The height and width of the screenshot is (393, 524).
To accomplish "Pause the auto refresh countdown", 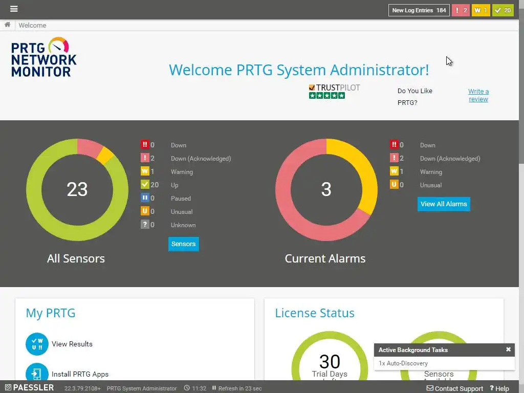I will click(x=214, y=388).
